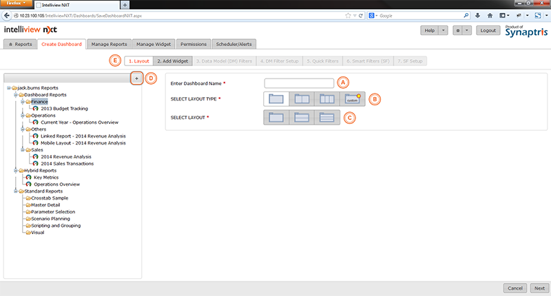The image size is (551, 296).
Task: Select the Scenario Planning folder
Action: (x=50, y=219)
